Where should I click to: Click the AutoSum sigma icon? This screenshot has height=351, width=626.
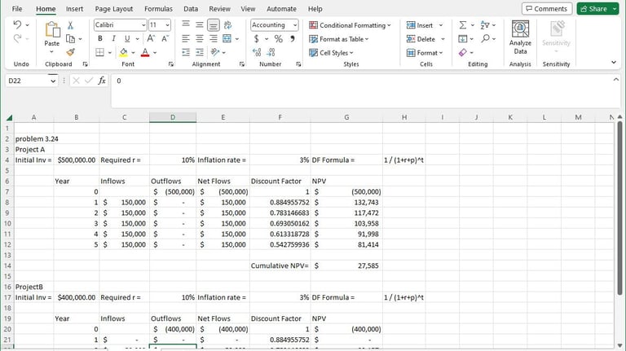coord(463,25)
